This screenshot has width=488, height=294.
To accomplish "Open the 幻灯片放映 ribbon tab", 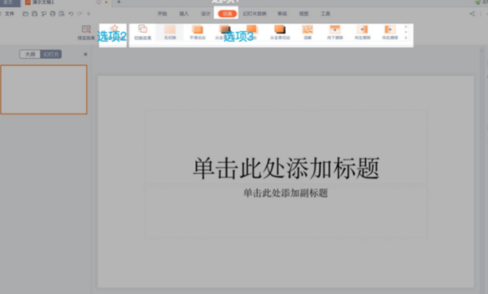I will click(255, 14).
